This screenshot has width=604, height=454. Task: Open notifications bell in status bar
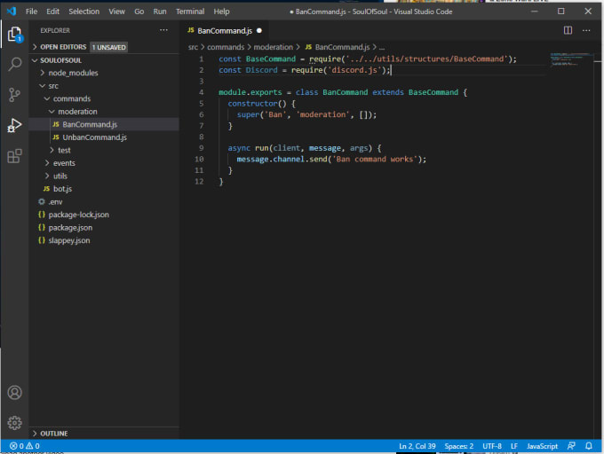(589, 446)
